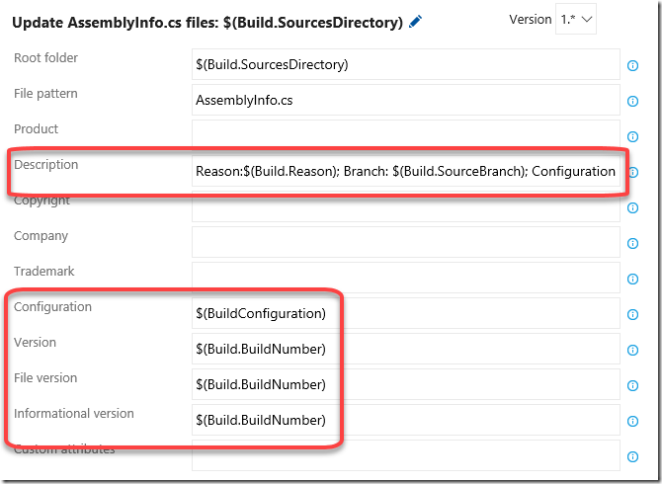This screenshot has height=484, width=662.
Task: Click into the Description text field
Action: [x=406, y=171]
